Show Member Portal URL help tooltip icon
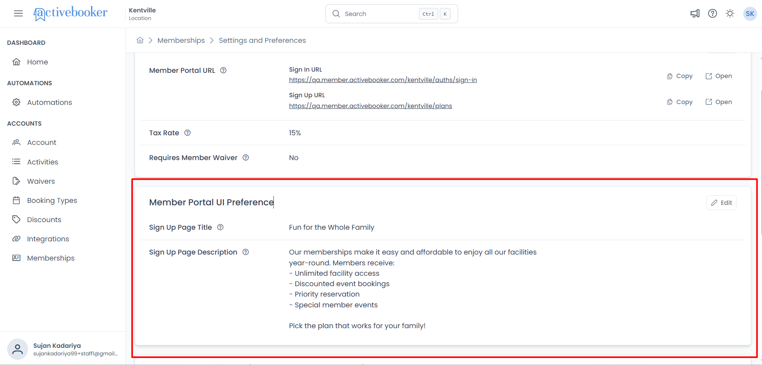The height and width of the screenshot is (365, 762). click(223, 70)
